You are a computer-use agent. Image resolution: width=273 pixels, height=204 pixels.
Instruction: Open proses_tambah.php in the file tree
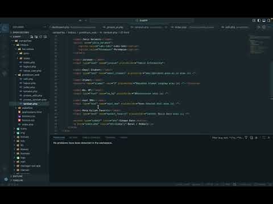point(30,100)
